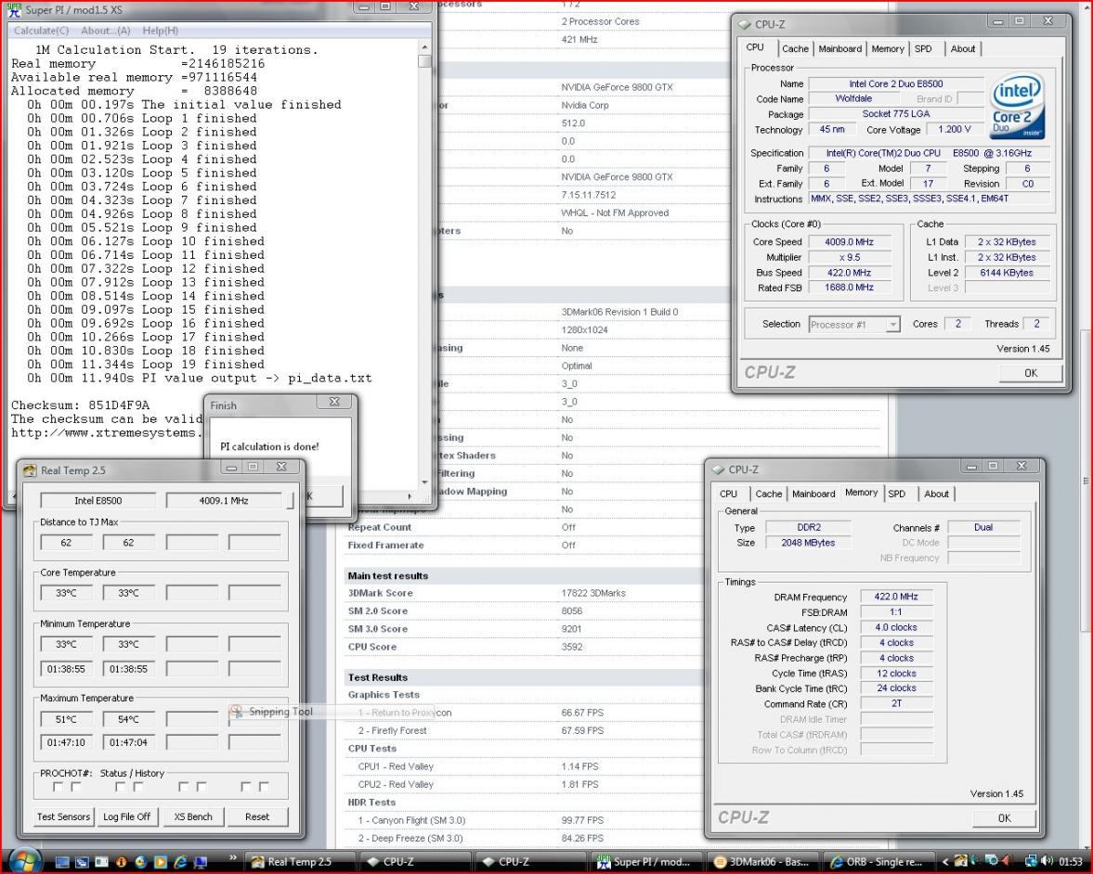The image size is (1093, 874).
Task: Open the taskbar clock showing 01:53
Action: point(1071,861)
